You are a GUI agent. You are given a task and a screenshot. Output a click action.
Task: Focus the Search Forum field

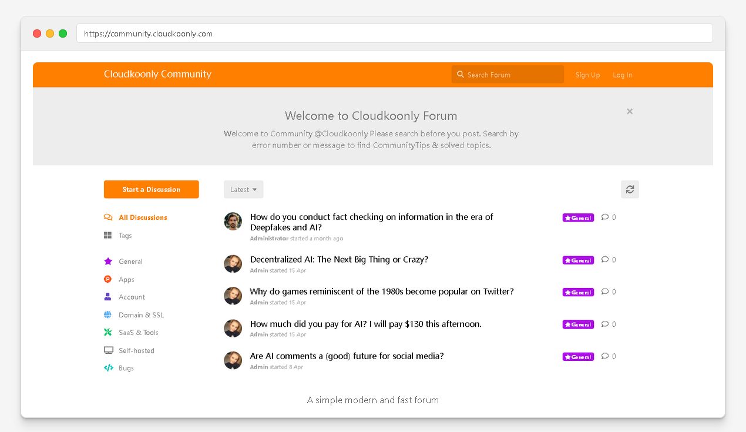508,75
